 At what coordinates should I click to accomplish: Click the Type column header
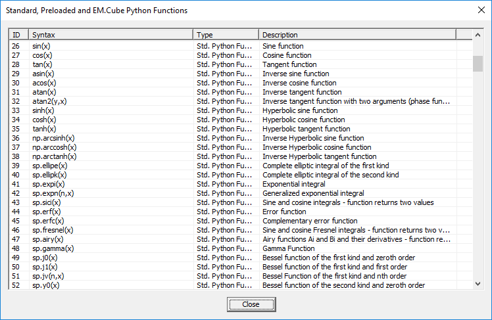pyautogui.click(x=226, y=34)
